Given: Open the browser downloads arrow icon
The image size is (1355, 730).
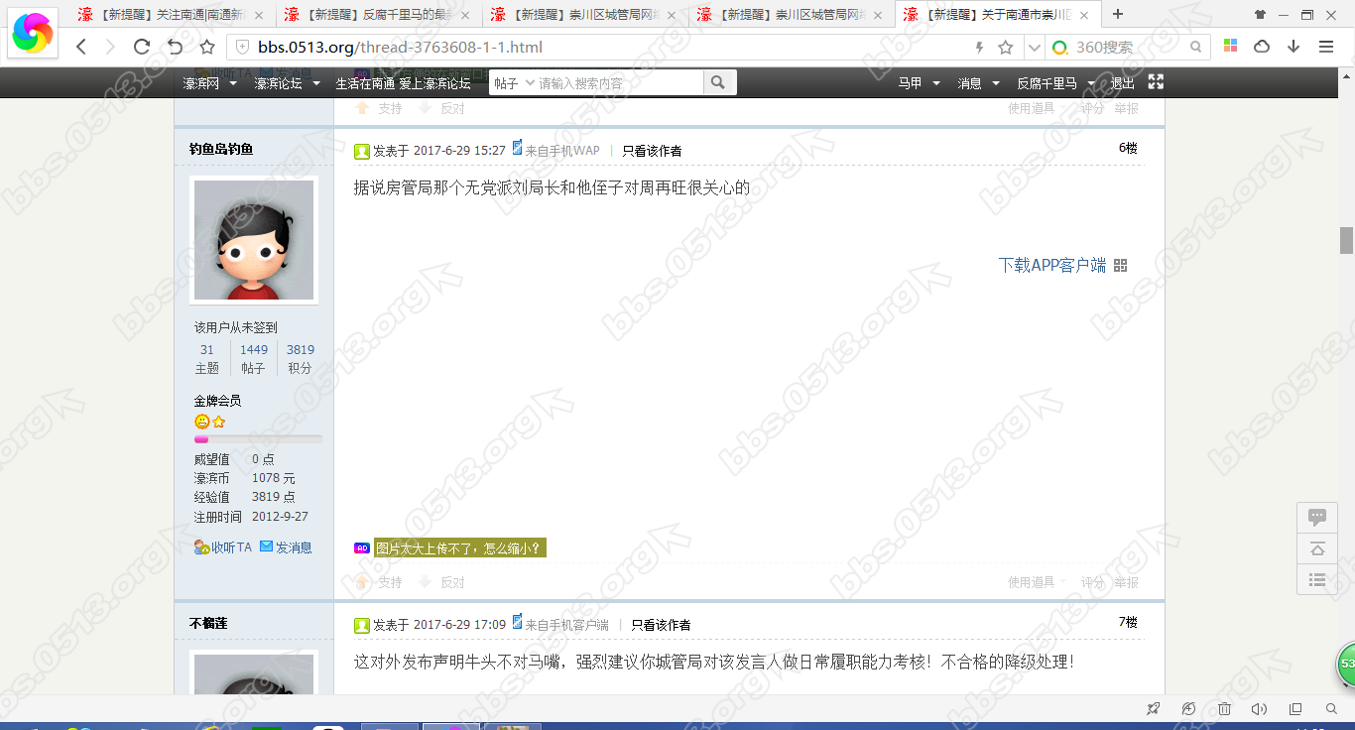Looking at the screenshot, I should [1293, 47].
